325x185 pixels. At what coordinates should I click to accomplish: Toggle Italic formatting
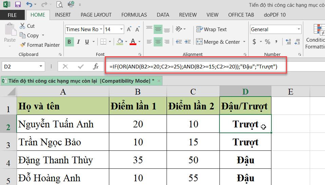click(78, 42)
